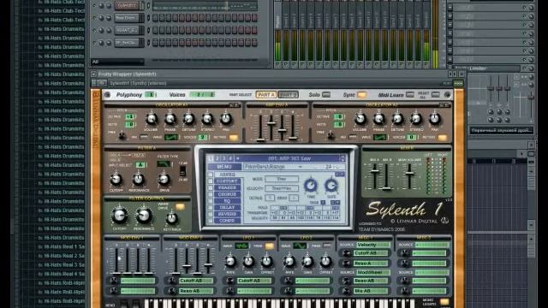Enable Phaser effect checkbox
This screenshot has width=548, height=308.
(211, 187)
